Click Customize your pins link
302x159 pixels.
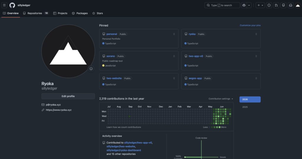click(250, 25)
